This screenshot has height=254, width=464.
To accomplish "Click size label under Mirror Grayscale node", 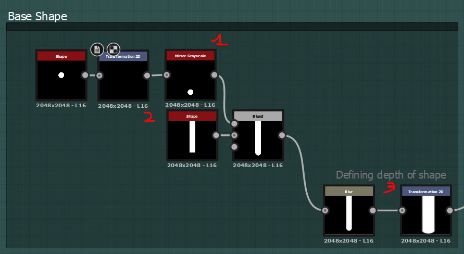I will [x=190, y=105].
